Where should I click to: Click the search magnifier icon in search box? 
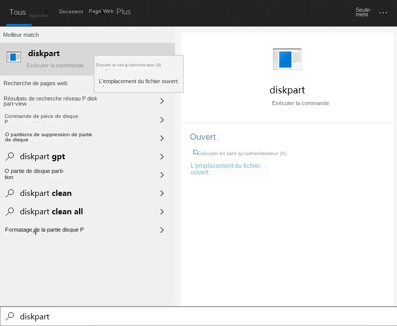tap(10, 316)
